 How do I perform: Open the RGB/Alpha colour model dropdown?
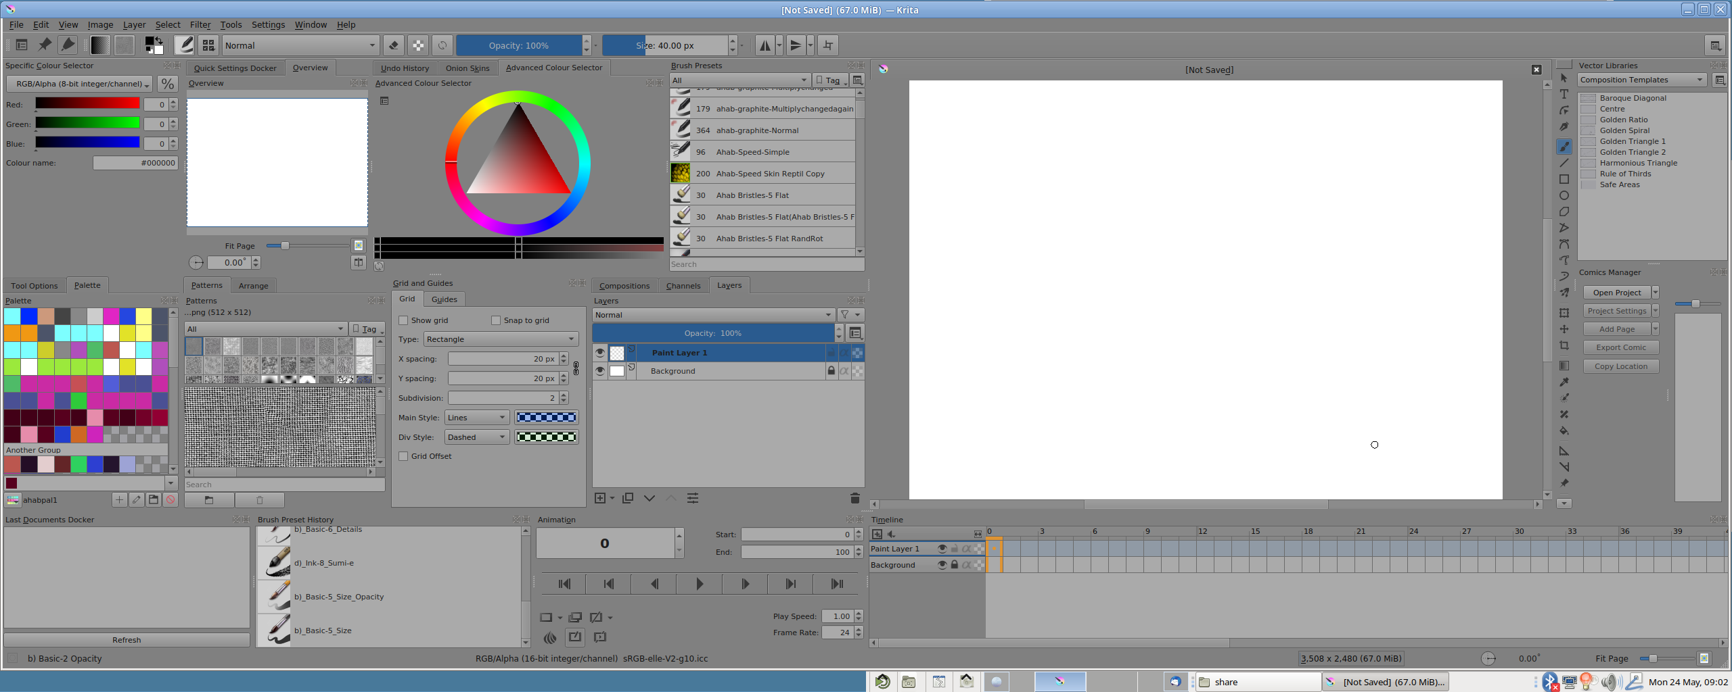[79, 84]
